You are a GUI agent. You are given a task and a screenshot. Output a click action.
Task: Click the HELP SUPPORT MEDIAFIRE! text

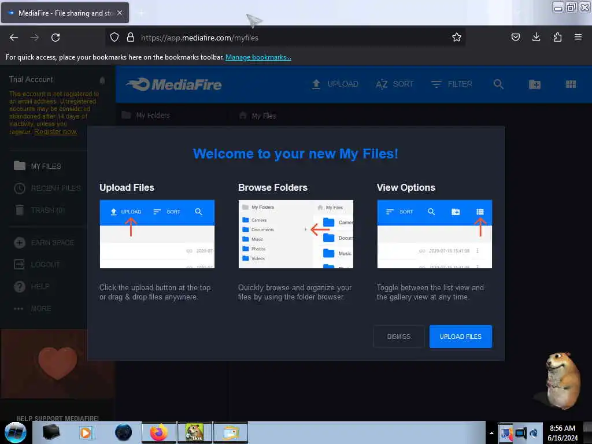(x=57, y=419)
